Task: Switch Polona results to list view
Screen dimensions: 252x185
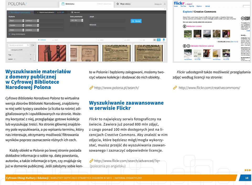Action: click(154, 40)
